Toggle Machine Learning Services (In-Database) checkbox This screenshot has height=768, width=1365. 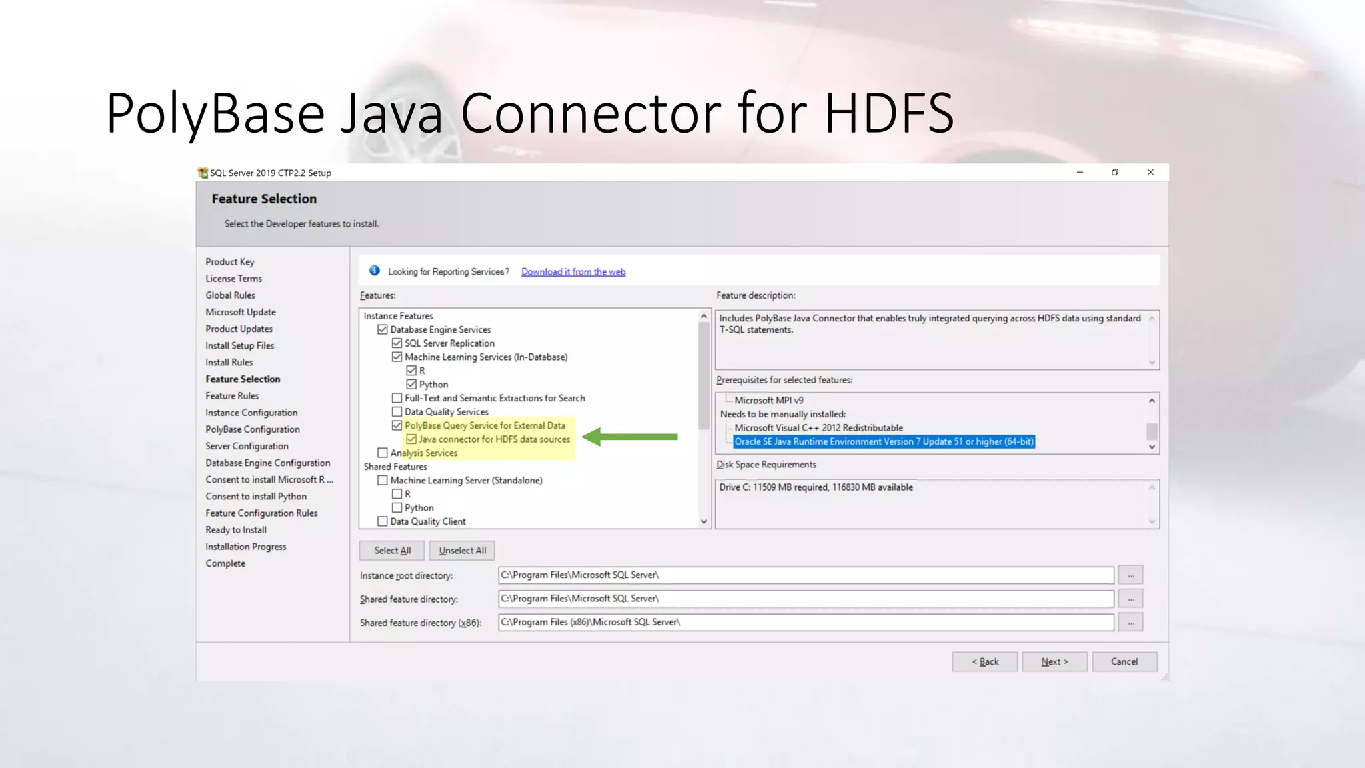point(397,357)
